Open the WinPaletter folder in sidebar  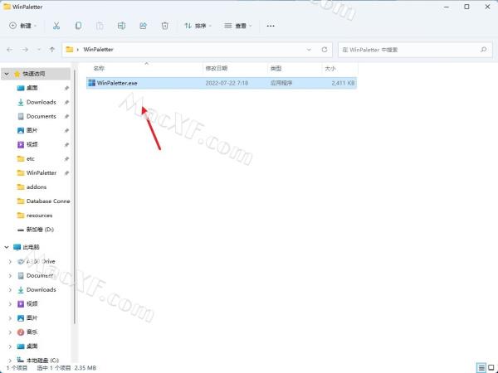(x=41, y=173)
